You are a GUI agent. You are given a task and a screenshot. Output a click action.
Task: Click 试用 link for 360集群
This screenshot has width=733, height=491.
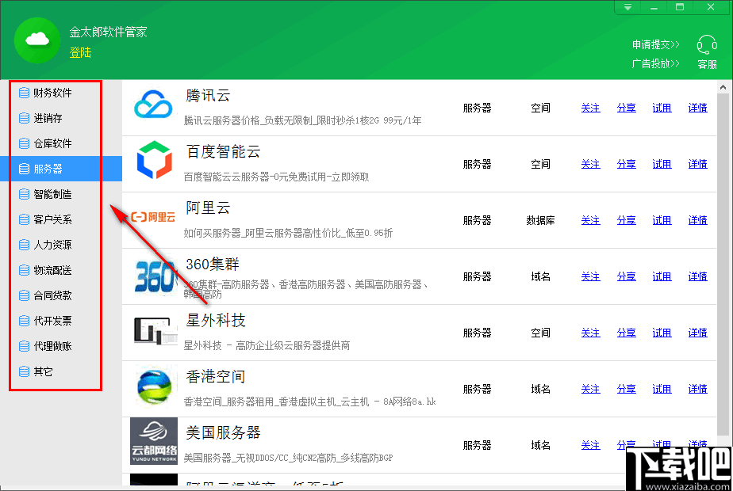click(662, 276)
